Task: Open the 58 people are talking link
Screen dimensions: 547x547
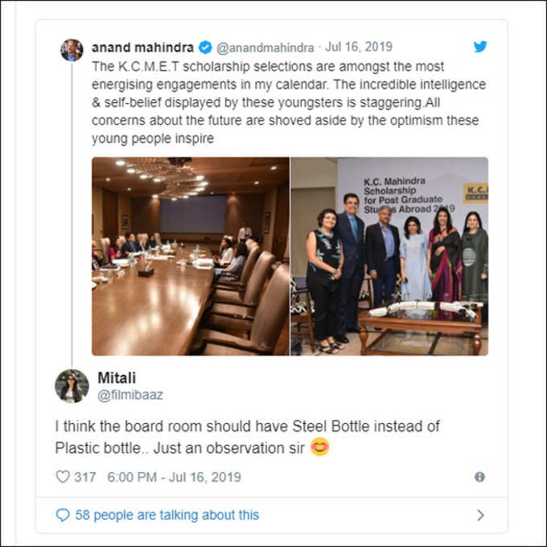Action: point(167,515)
